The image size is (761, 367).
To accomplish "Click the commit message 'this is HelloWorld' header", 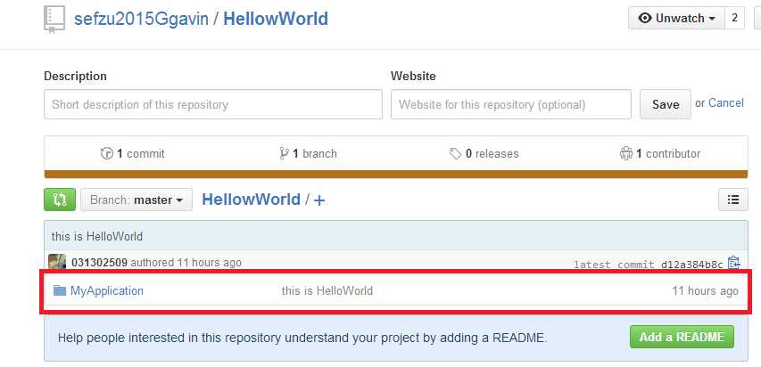I will click(97, 237).
